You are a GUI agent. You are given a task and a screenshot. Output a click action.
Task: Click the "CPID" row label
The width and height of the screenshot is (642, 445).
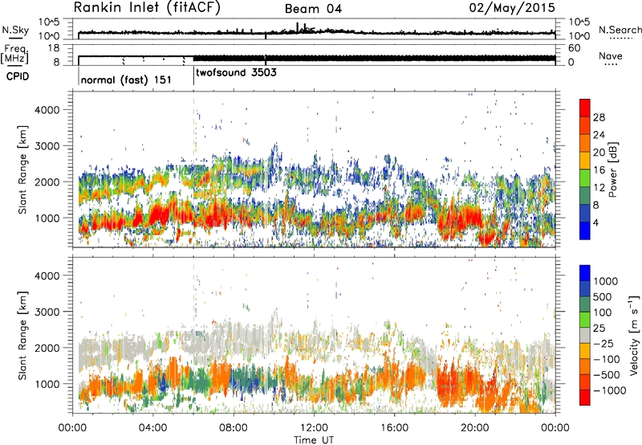(x=18, y=76)
